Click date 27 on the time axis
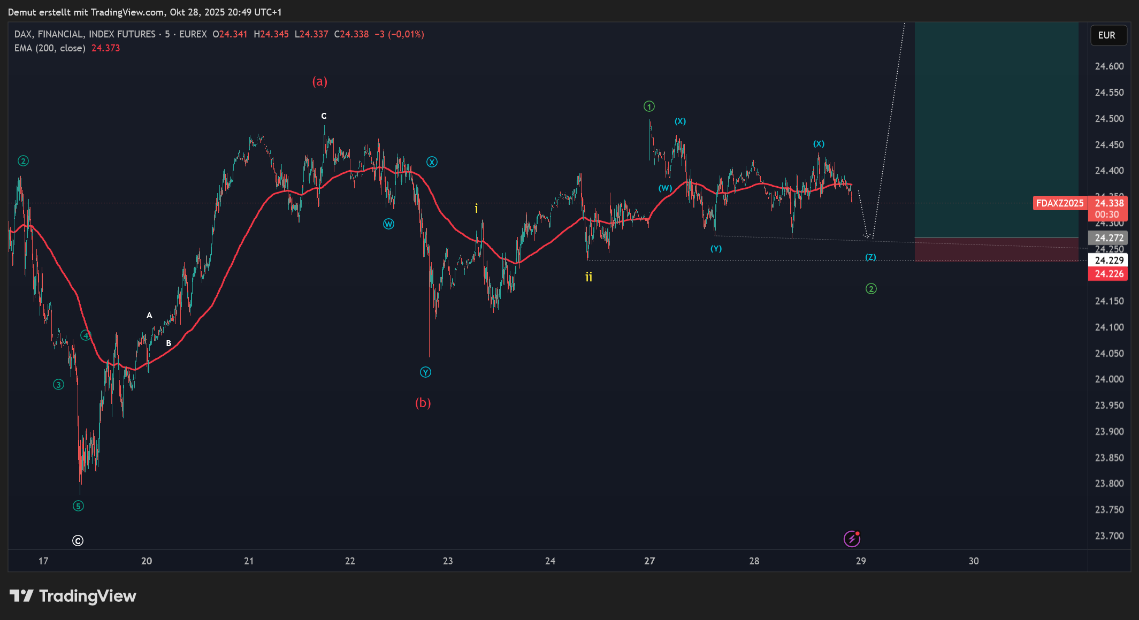 point(649,561)
